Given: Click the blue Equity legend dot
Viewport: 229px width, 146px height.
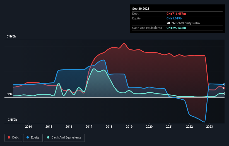Looking at the screenshot, I should (28, 137).
